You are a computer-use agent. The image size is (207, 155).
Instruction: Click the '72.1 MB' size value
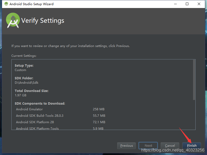(x=99, y=122)
